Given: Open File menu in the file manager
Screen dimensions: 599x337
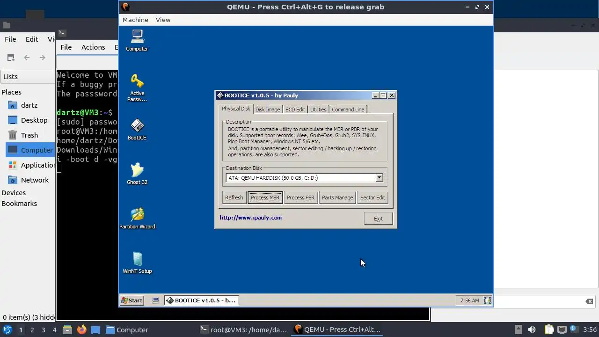Looking at the screenshot, I should point(10,39).
